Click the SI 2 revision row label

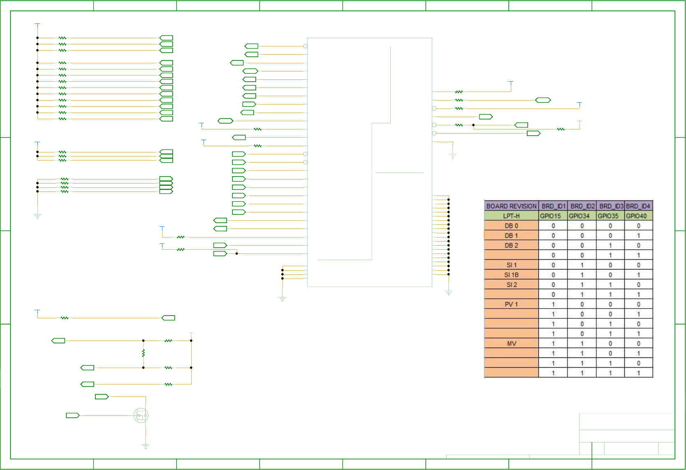512,285
